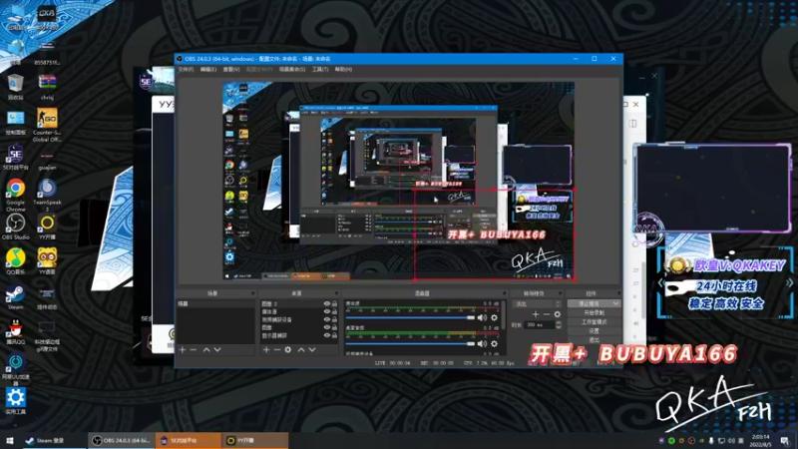
Task: Toggle lock for 显示器捕获 source
Action: (334, 335)
